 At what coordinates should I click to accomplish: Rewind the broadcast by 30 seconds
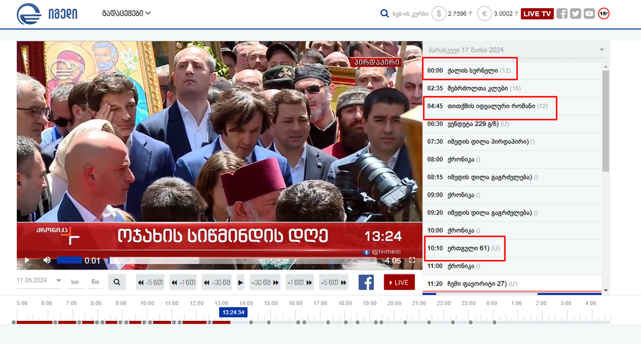(217, 282)
